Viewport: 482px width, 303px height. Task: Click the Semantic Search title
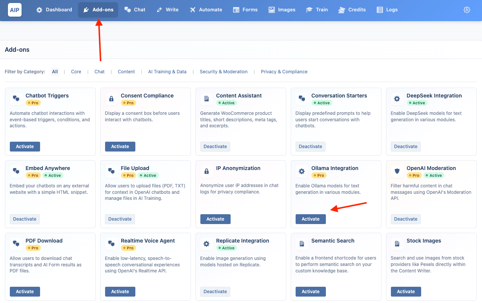click(333, 241)
